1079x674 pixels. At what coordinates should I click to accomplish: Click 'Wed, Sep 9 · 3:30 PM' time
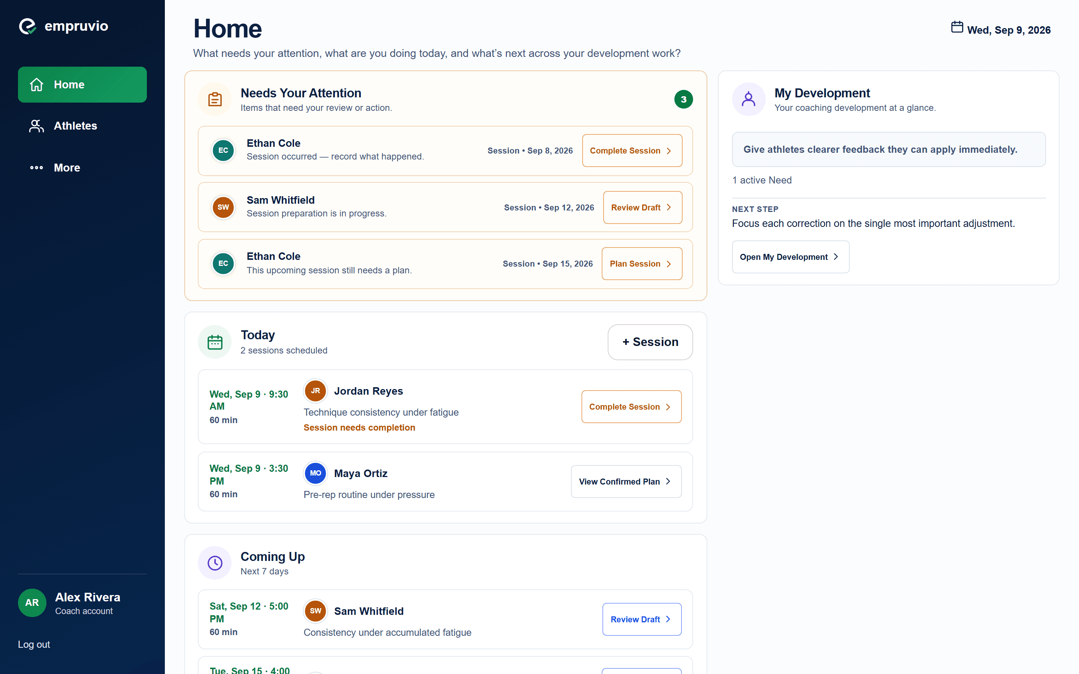point(249,474)
